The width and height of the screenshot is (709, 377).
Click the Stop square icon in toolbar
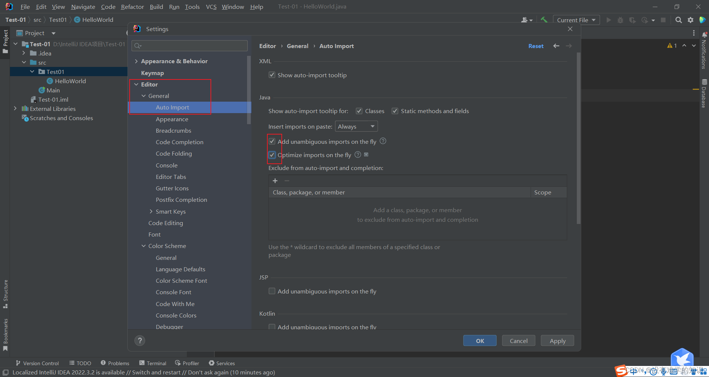663,20
